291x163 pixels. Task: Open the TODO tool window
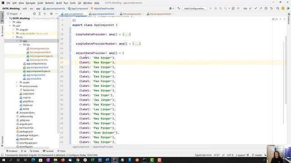61,151
